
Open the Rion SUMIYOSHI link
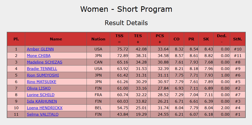click(43, 75)
